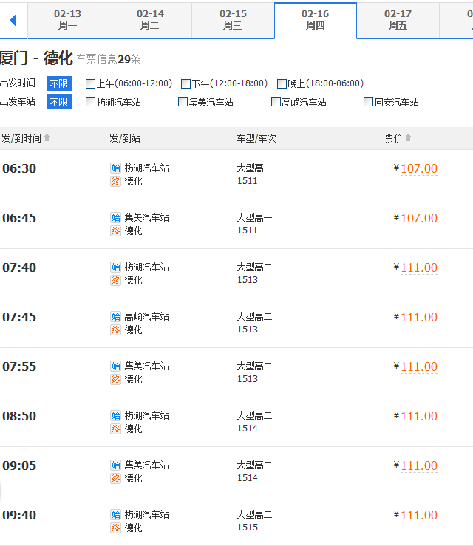This screenshot has height=546, width=473.
Task: Click 不限 button for 出发时间
Action: [59, 83]
